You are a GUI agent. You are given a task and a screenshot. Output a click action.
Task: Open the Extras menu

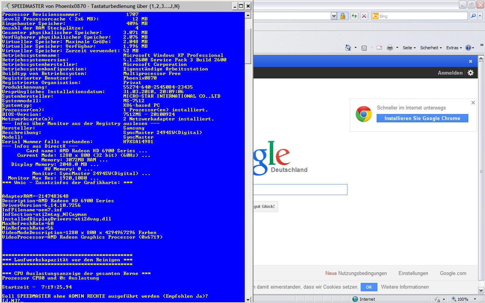coord(454,48)
